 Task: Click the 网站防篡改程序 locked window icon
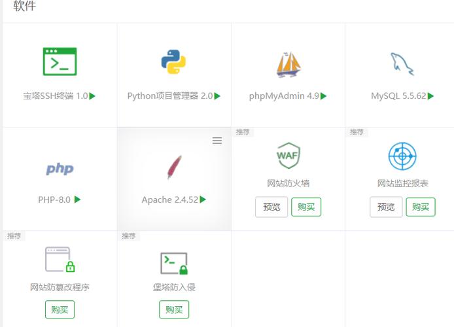pos(60,260)
